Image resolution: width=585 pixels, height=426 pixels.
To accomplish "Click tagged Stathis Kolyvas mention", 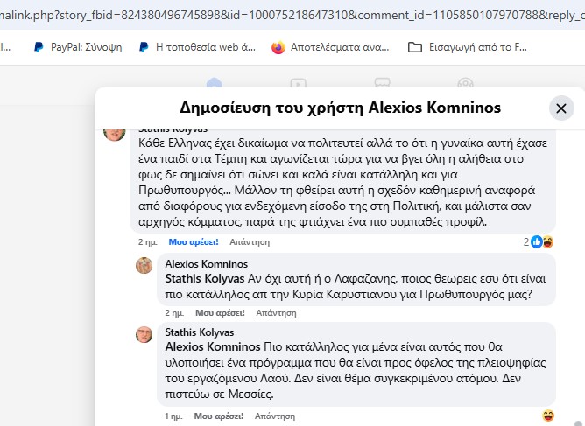I will coord(205,278).
